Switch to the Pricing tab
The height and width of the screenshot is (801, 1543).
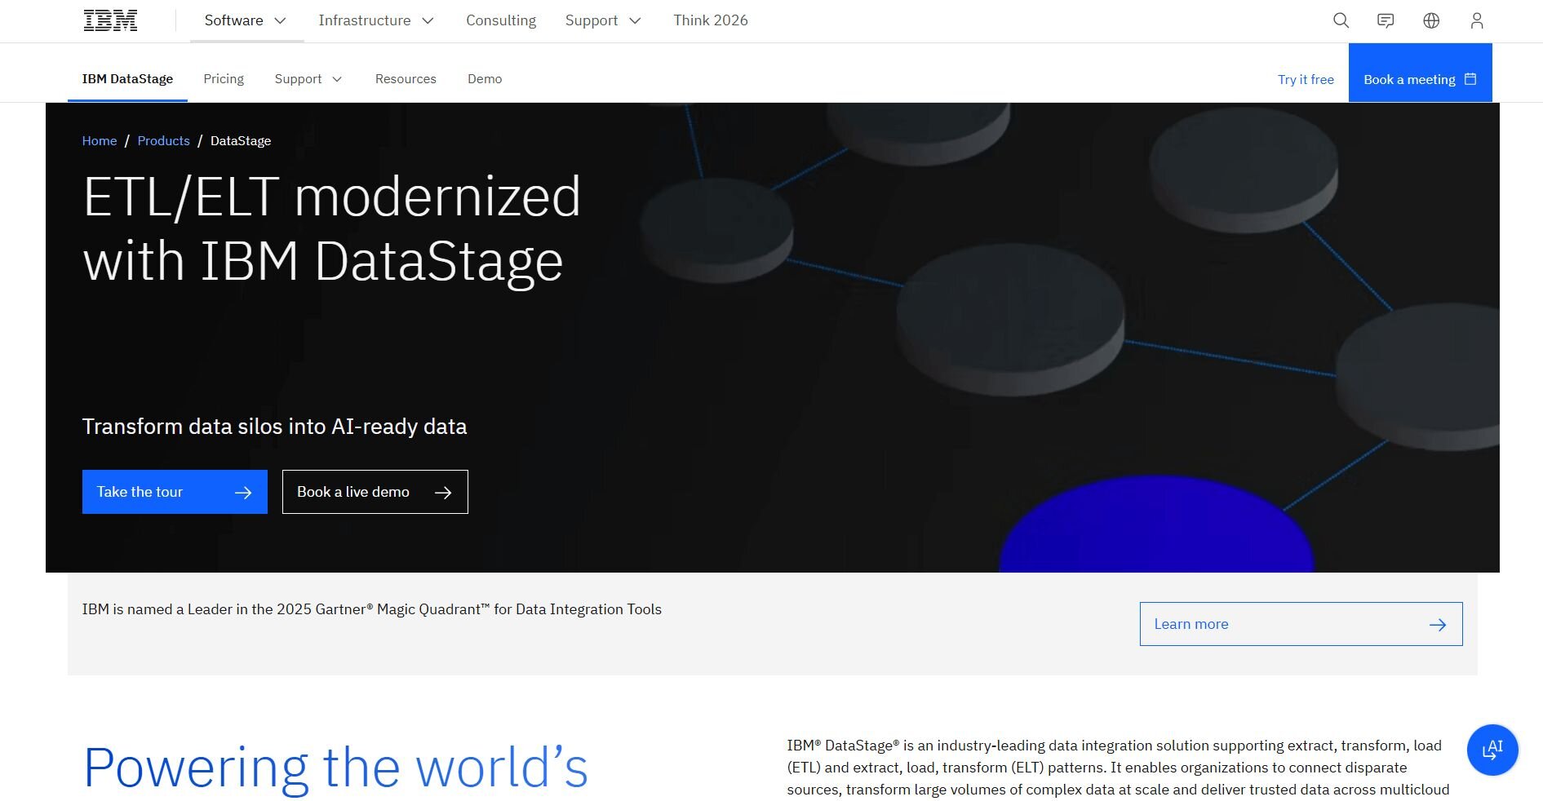point(224,79)
